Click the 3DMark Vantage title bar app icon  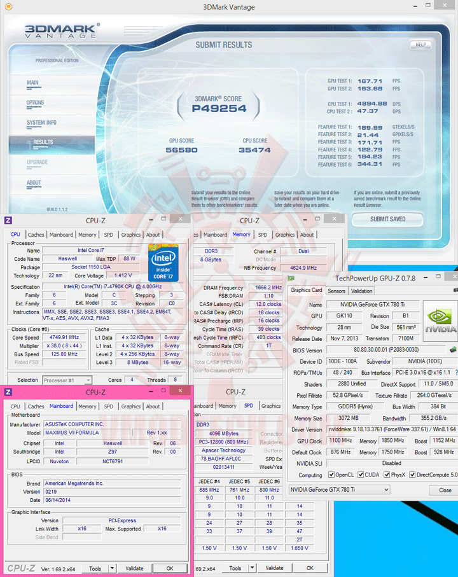click(8, 6)
